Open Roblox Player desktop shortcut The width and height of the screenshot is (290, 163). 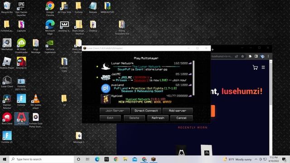(x=7, y=63)
